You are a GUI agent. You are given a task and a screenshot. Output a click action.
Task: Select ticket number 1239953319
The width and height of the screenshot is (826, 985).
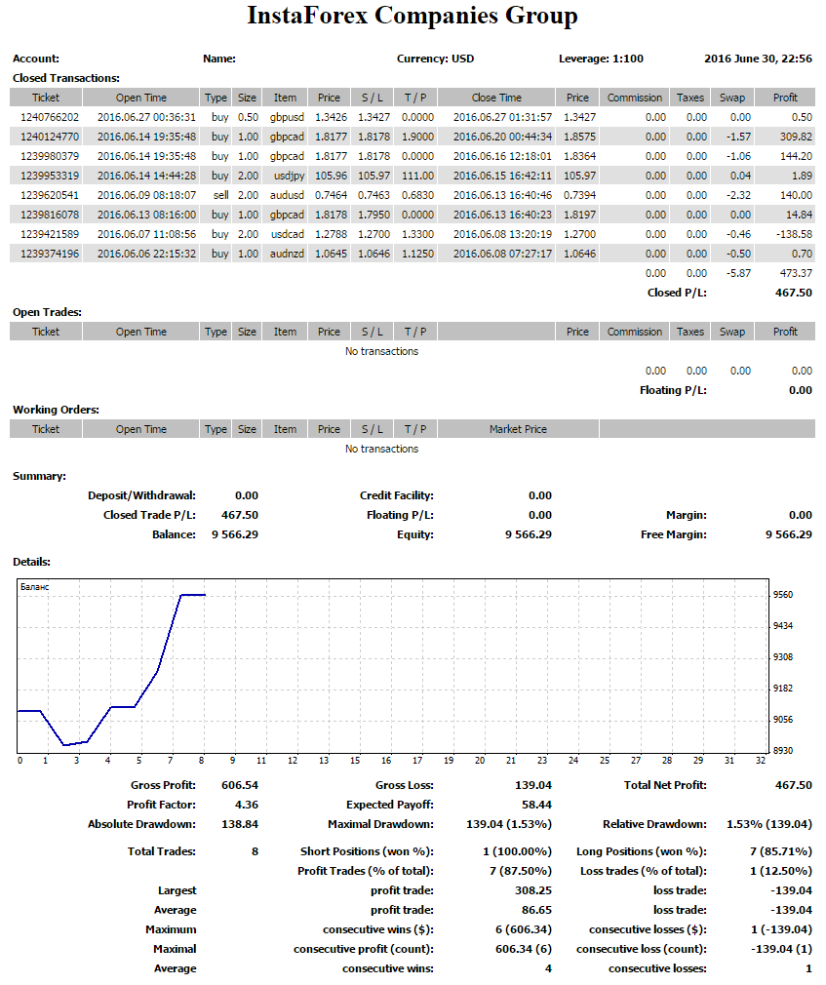tap(50, 176)
